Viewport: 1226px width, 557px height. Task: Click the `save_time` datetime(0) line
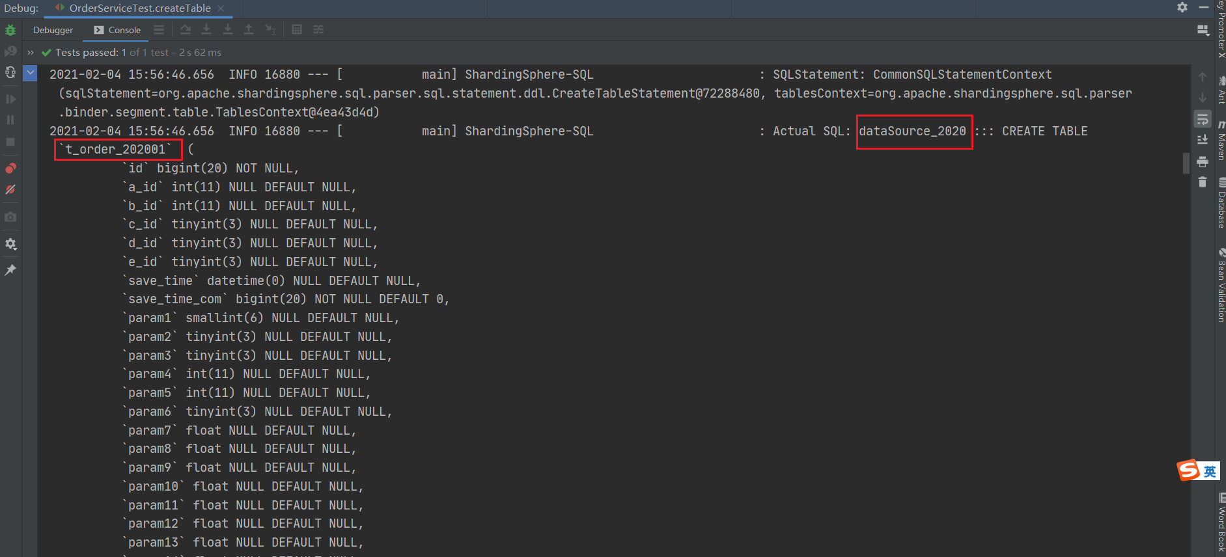pos(272,280)
